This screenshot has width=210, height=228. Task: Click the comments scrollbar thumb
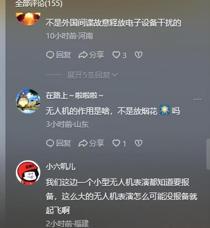point(208,154)
